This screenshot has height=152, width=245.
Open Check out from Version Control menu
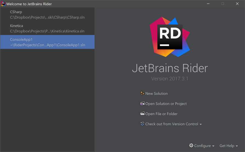tap(172, 124)
